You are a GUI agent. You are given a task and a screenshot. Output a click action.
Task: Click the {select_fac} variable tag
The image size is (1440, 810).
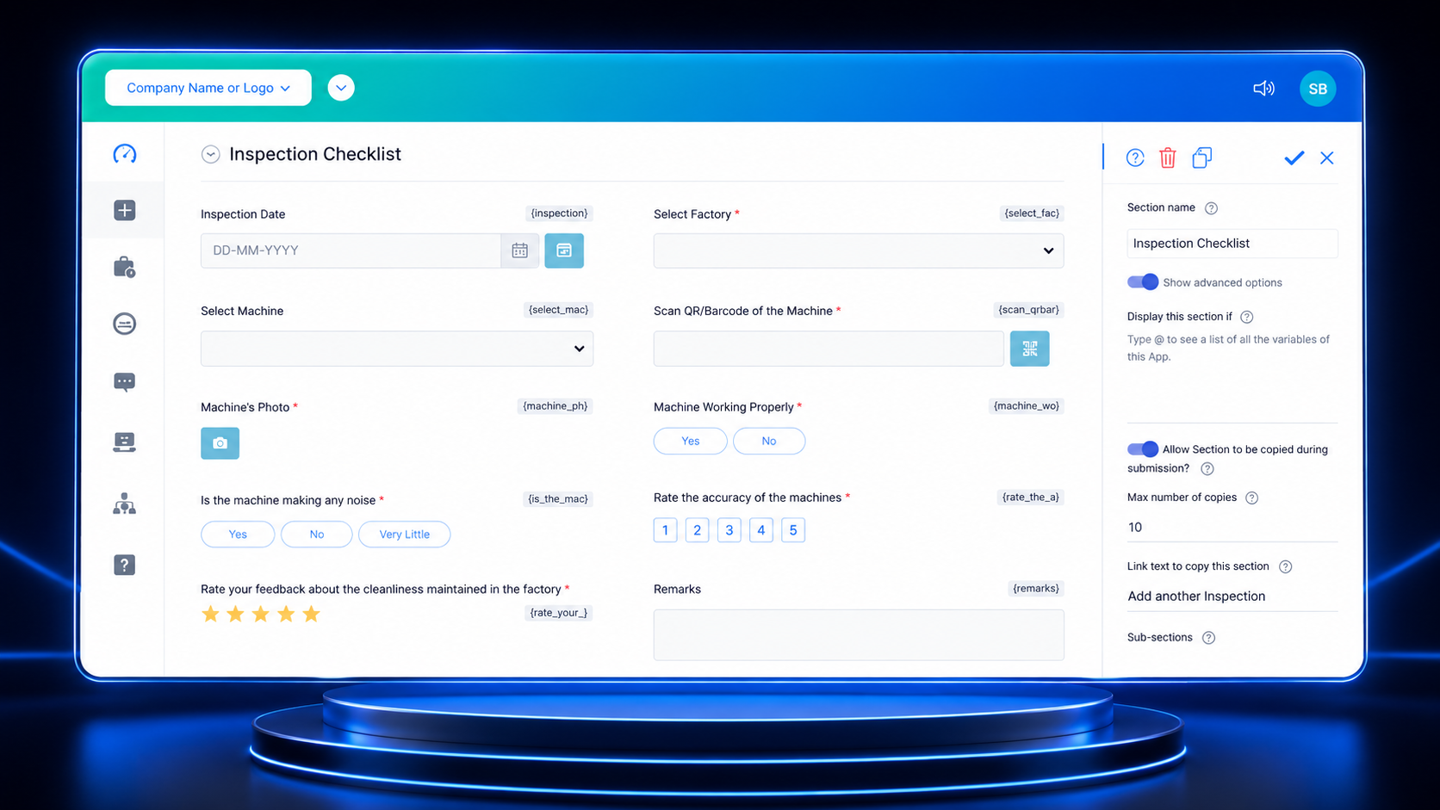tap(1032, 213)
